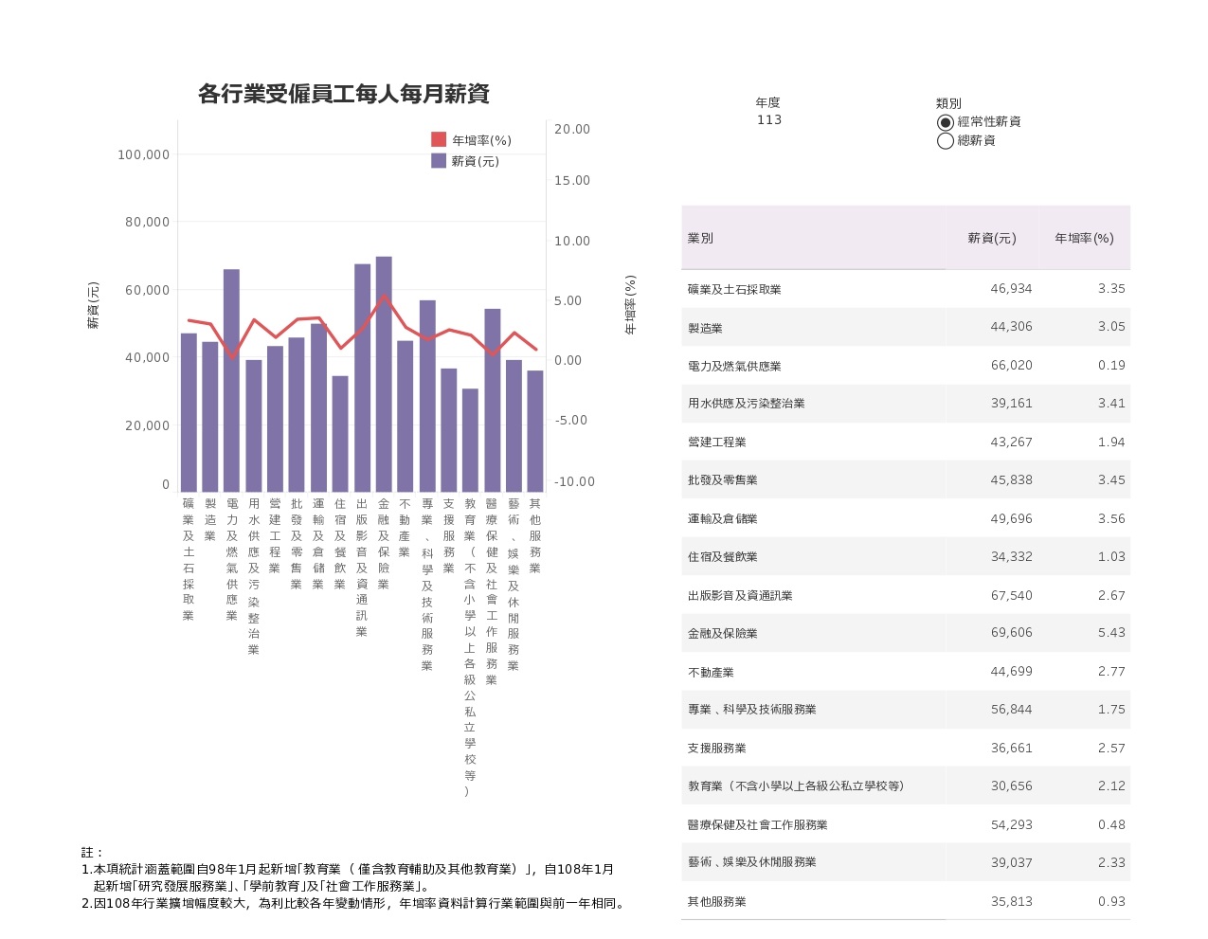Screen dimensions: 1208x939
Task: Click the 運輸及倉儲業 salary value 49,696
Action: pyautogui.click(x=1011, y=519)
